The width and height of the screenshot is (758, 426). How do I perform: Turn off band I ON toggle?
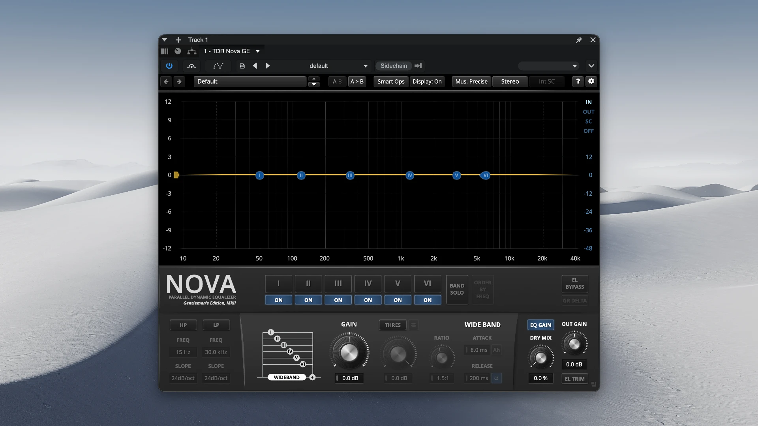278,300
